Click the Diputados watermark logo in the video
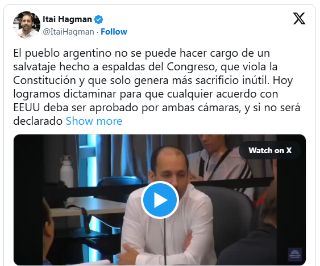The image size is (320, 266). click(x=295, y=255)
